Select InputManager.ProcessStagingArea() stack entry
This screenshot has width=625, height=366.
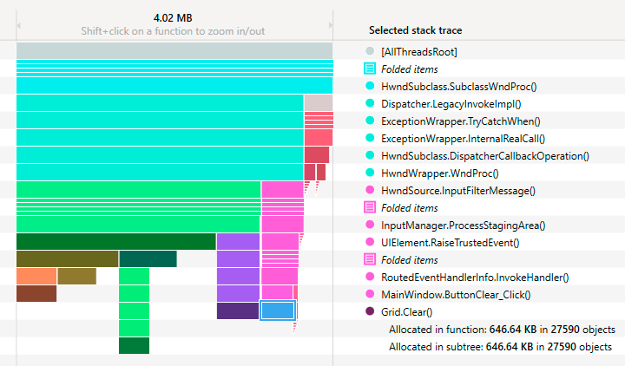pos(463,225)
